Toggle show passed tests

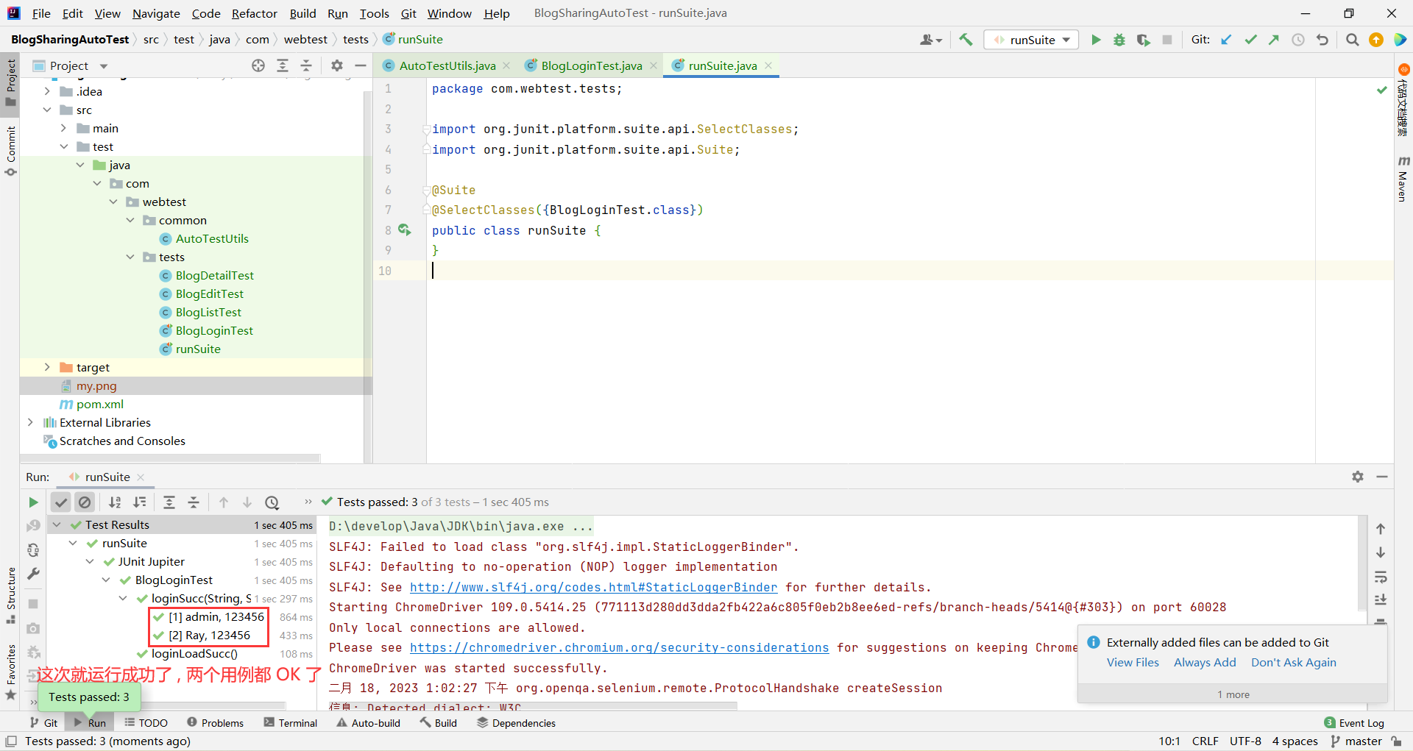[x=61, y=502]
